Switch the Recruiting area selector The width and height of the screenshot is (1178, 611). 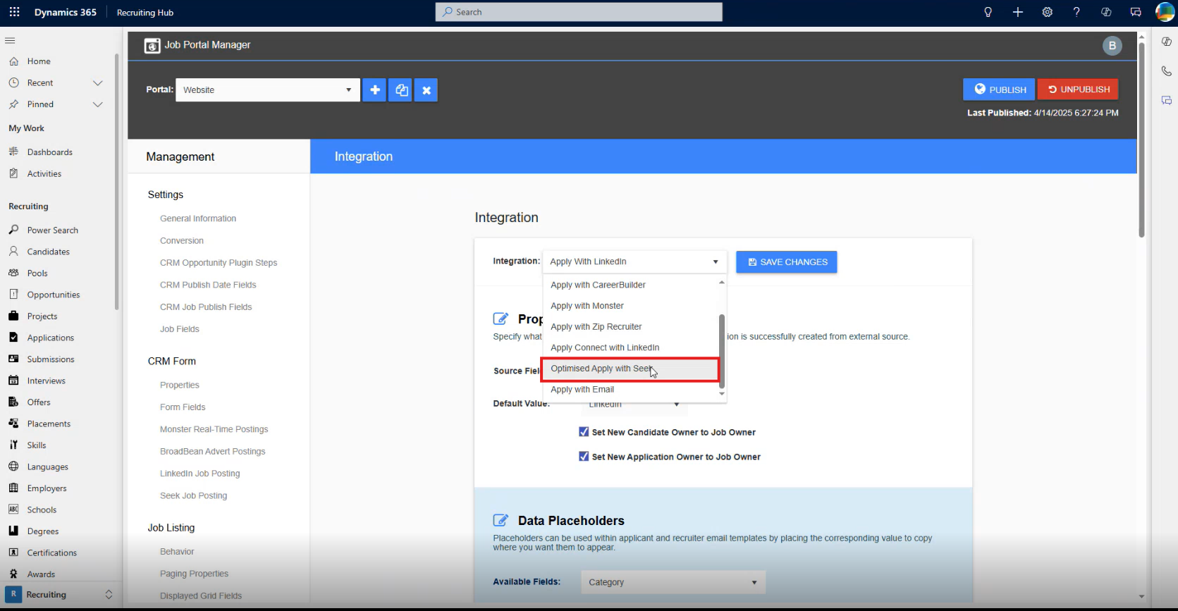[x=59, y=595]
